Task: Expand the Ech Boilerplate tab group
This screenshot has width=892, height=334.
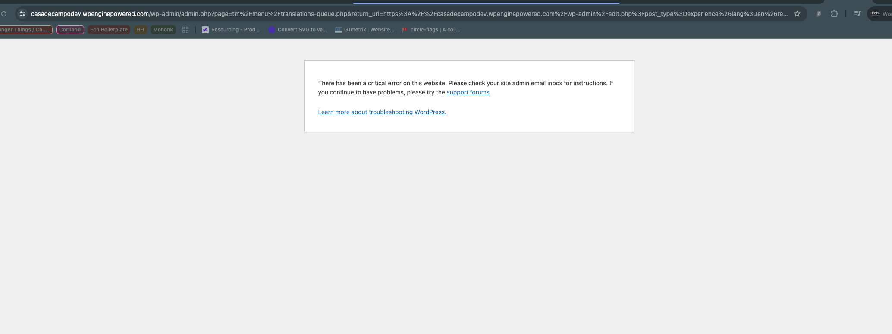Action: (109, 30)
